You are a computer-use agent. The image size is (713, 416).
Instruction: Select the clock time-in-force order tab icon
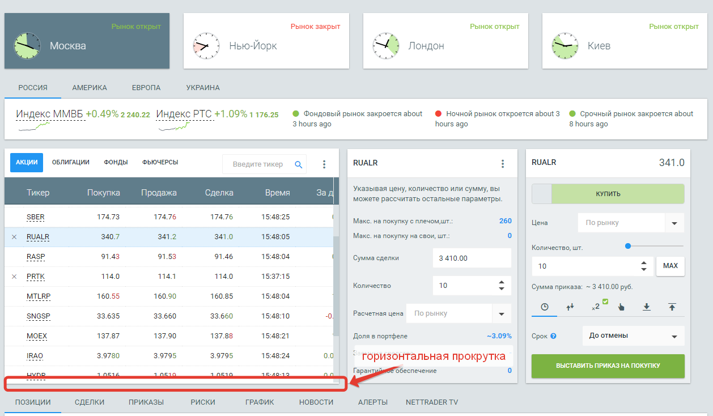pyautogui.click(x=545, y=307)
